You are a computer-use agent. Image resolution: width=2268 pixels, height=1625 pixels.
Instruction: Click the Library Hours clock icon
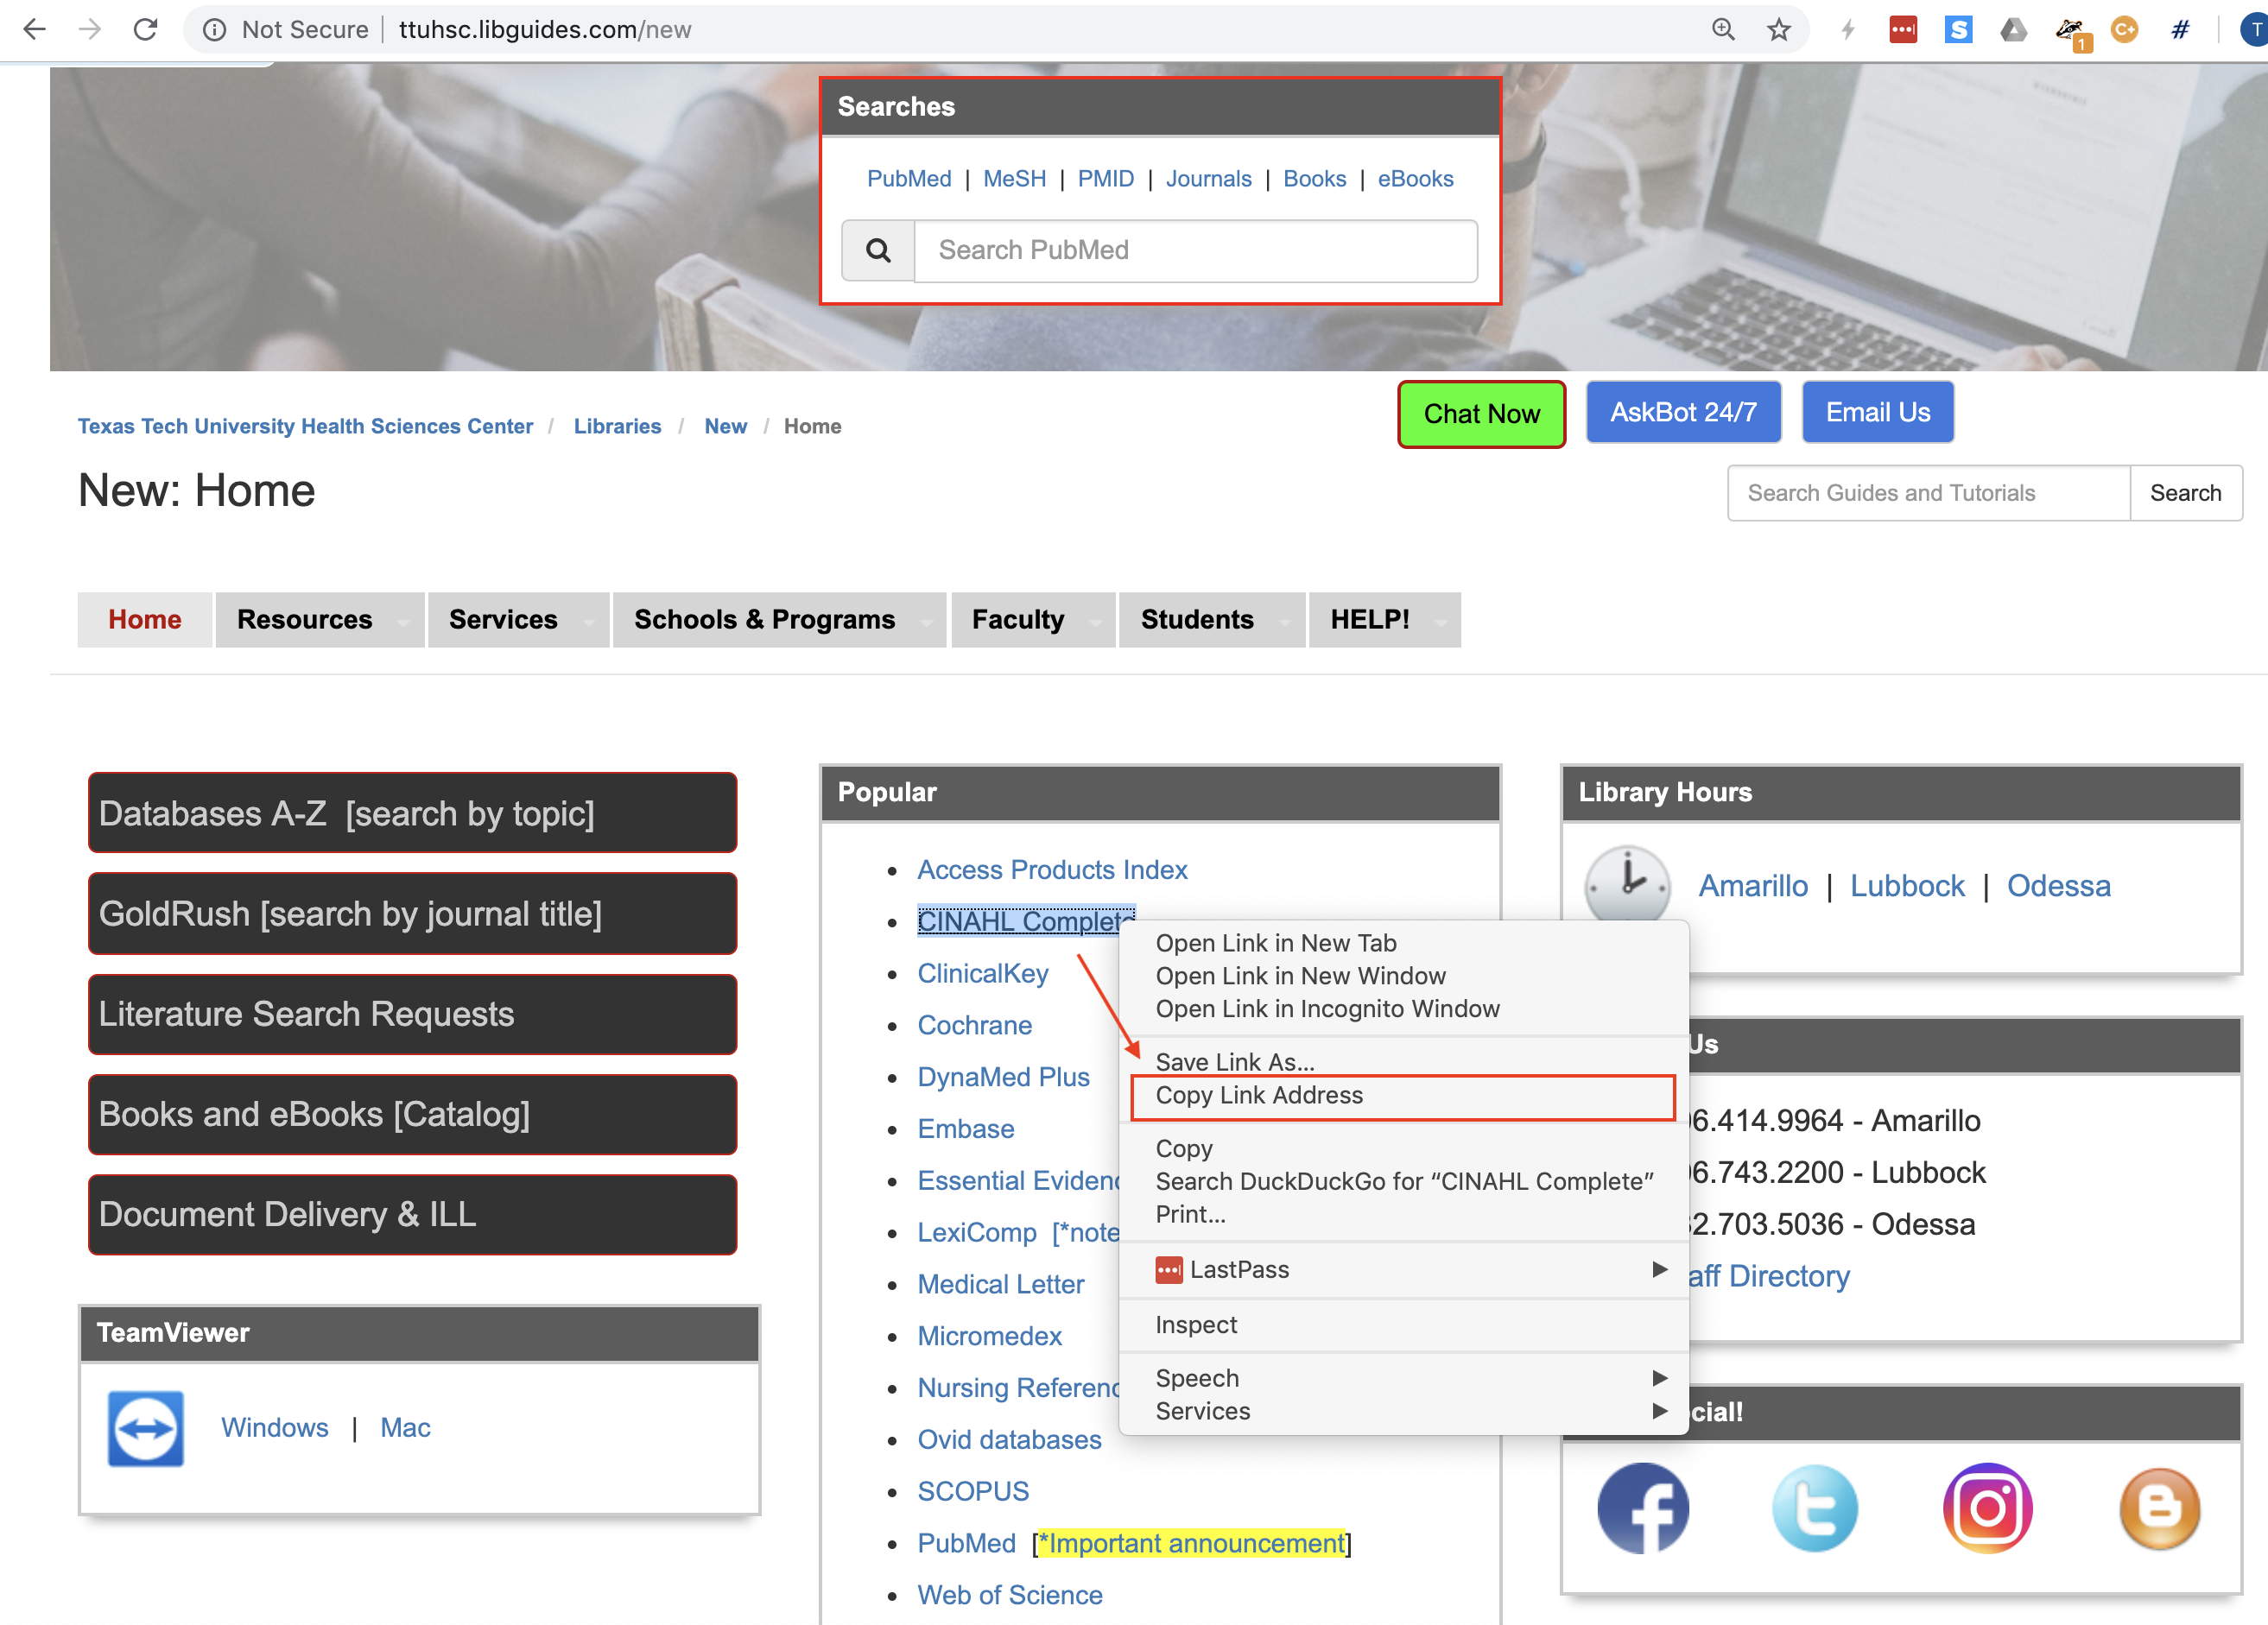click(x=1627, y=884)
